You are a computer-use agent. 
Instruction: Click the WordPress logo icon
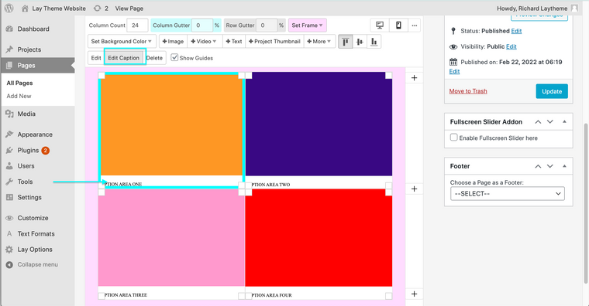tap(9, 8)
